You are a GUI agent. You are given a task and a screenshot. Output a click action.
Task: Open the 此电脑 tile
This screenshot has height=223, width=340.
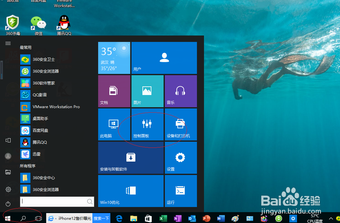click(x=114, y=124)
